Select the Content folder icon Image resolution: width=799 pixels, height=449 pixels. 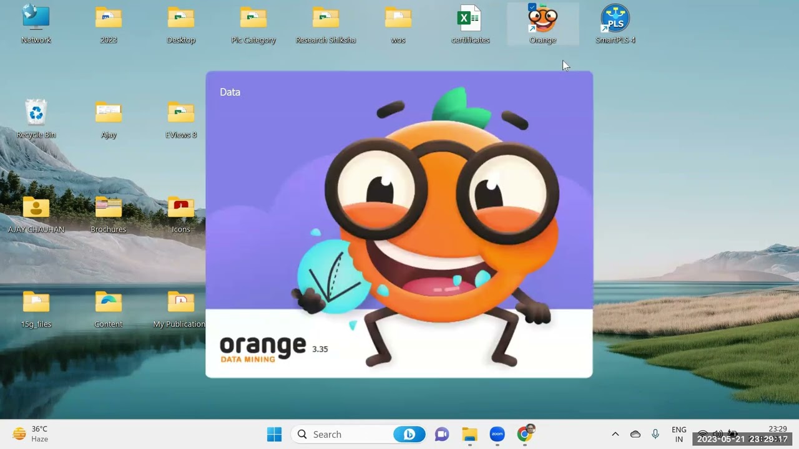[109, 309]
